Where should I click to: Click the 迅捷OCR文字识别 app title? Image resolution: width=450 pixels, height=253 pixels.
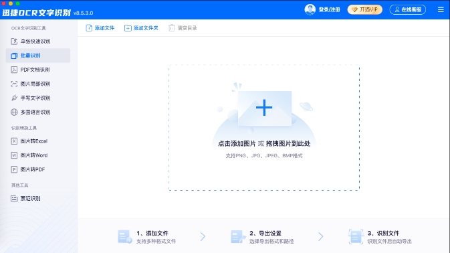[37, 13]
